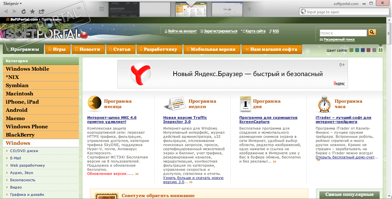The width and height of the screenshot is (392, 199).
Task: Open the Статьи navigation tab
Action: (121, 49)
